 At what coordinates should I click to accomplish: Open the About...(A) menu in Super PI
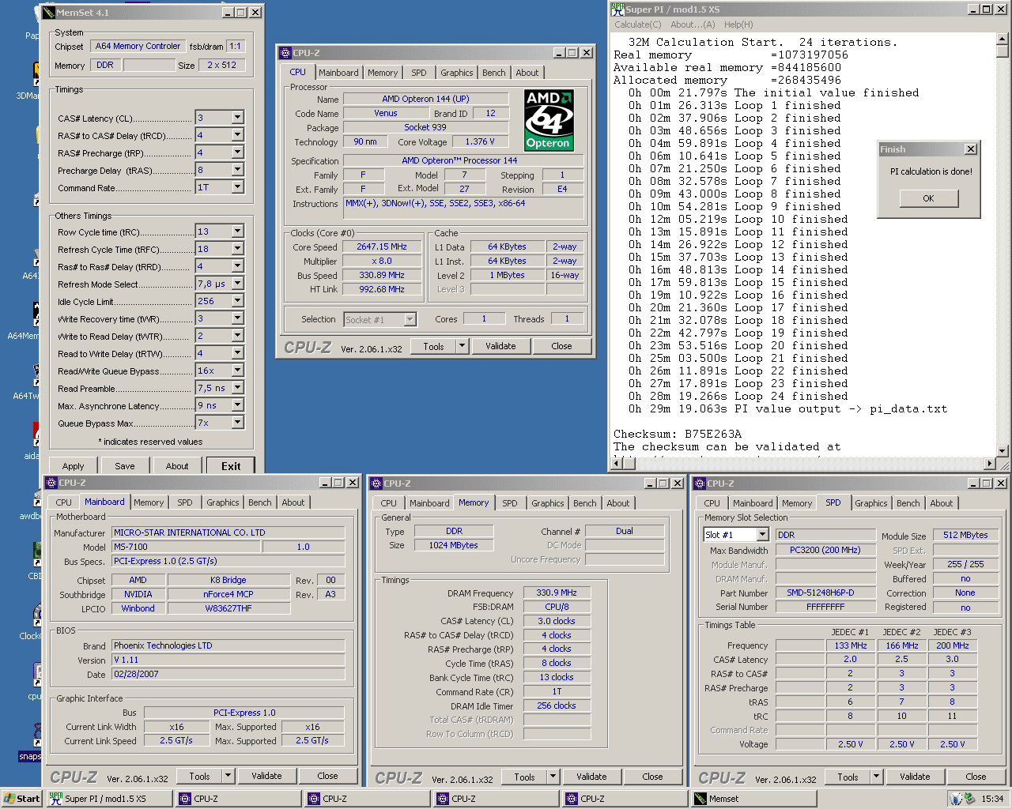pos(693,24)
